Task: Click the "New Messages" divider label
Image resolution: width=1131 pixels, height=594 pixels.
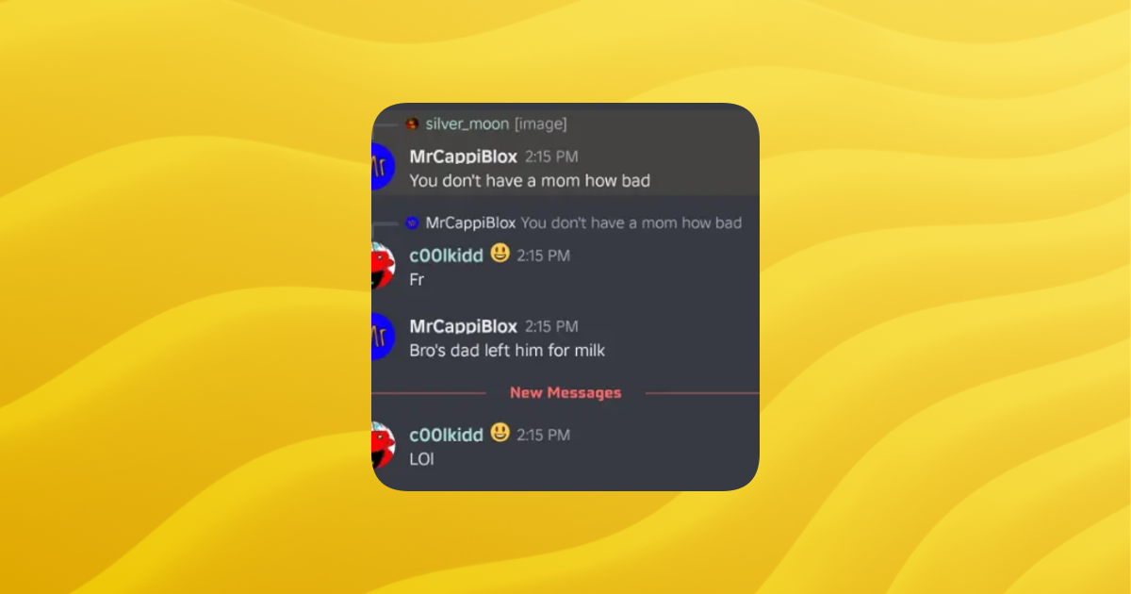Action: click(565, 393)
